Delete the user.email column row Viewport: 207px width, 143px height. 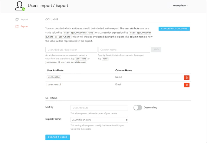point(186,85)
